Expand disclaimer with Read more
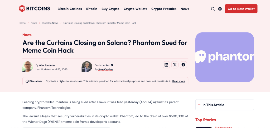Viewport: 270px width, 128px height. [x=179, y=81]
